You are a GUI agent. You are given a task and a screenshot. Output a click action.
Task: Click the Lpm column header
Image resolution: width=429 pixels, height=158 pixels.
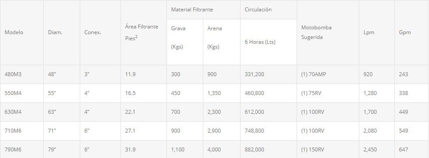pyautogui.click(x=369, y=32)
